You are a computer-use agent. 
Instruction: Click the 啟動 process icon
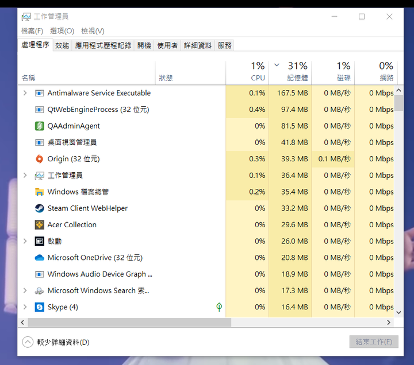click(39, 241)
